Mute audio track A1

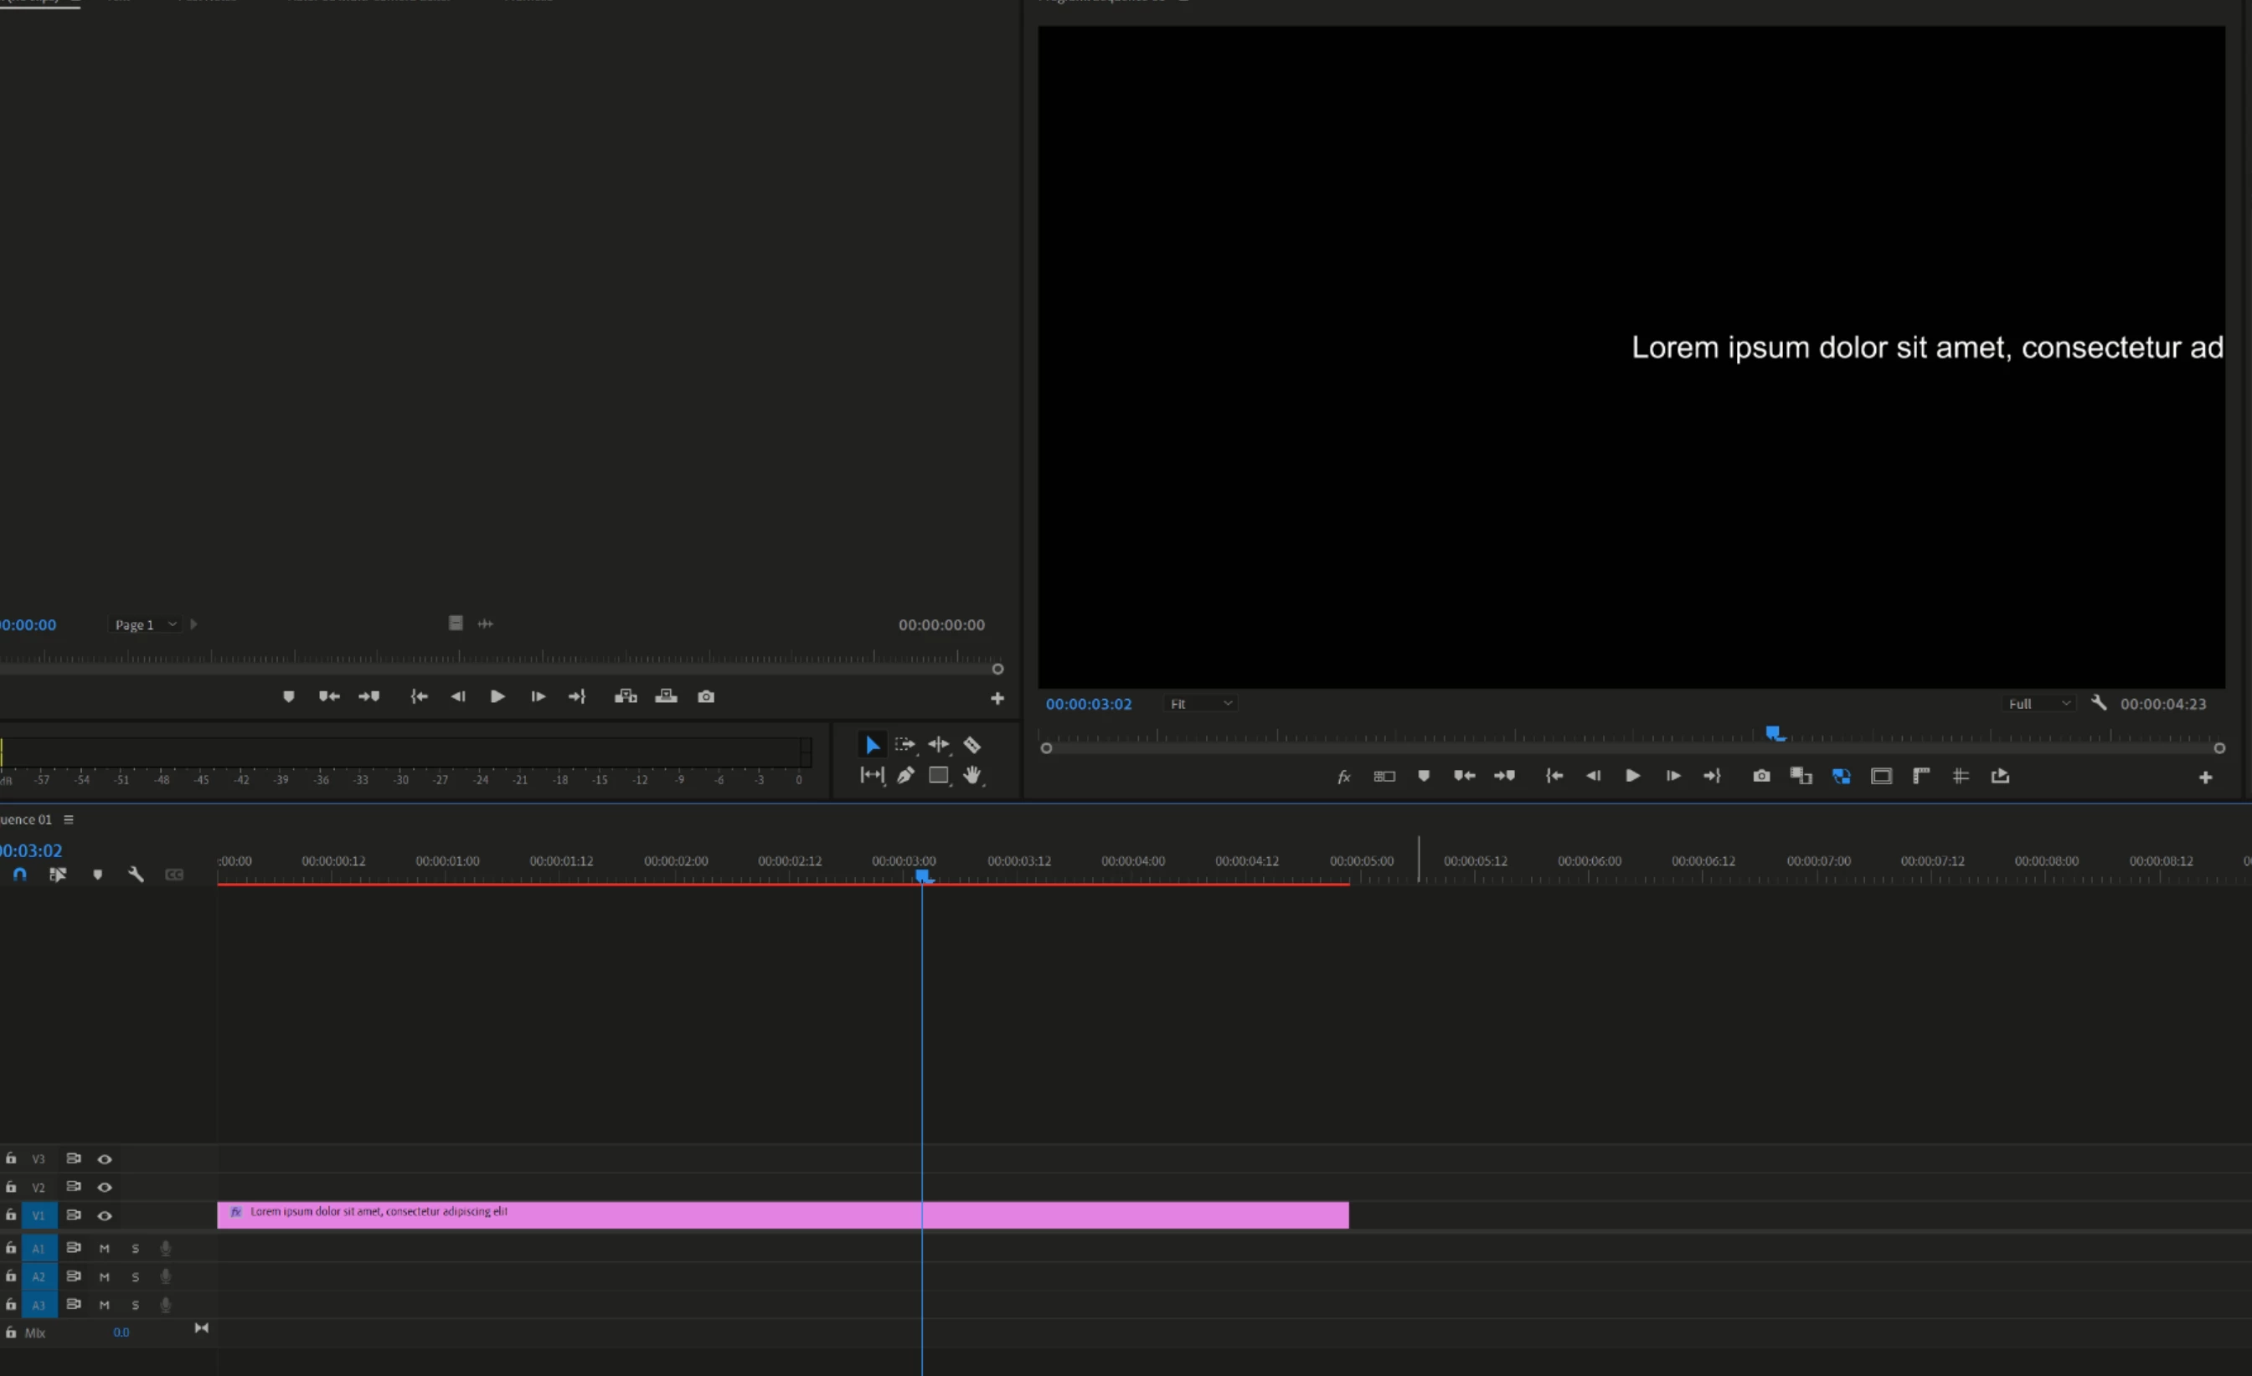pyautogui.click(x=104, y=1248)
